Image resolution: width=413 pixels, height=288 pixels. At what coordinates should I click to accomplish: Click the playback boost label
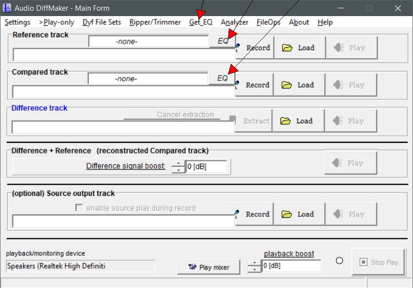[x=289, y=254]
